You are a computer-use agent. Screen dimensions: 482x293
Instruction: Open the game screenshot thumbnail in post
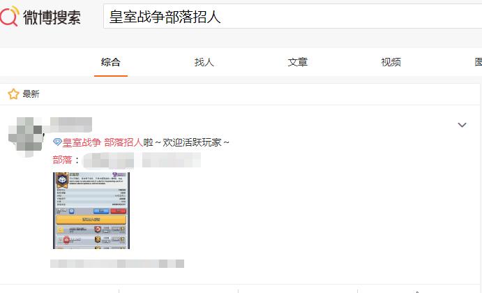(x=91, y=211)
